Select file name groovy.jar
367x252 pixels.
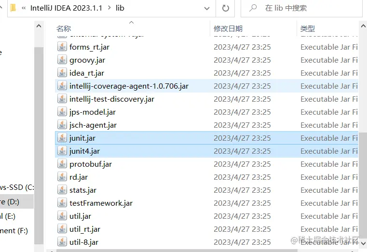tap(87, 60)
